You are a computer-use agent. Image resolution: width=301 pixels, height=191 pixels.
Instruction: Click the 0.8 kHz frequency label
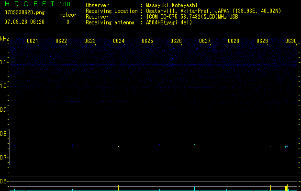[x=4, y=134]
